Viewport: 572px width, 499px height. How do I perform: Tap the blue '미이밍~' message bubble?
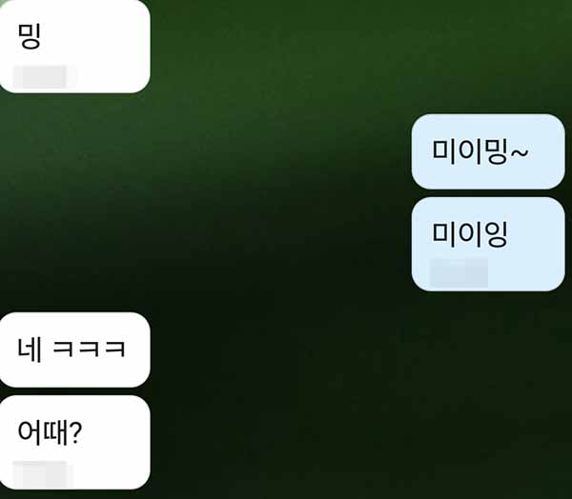488,151
